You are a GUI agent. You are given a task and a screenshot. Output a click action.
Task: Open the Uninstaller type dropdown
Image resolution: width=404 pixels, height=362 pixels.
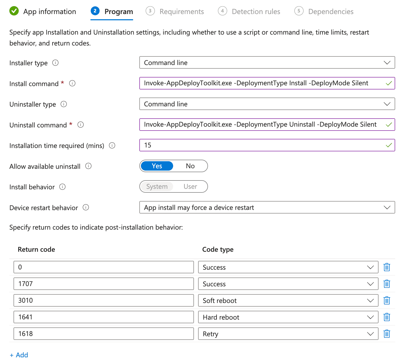(267, 104)
